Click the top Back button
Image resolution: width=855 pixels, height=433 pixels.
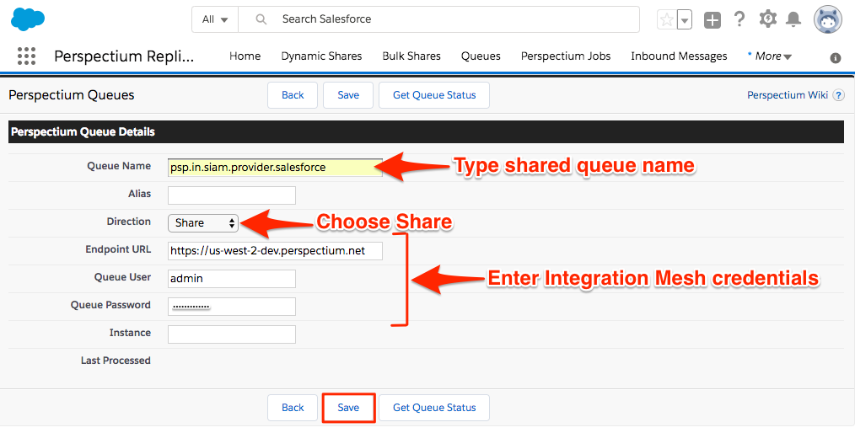[293, 95]
